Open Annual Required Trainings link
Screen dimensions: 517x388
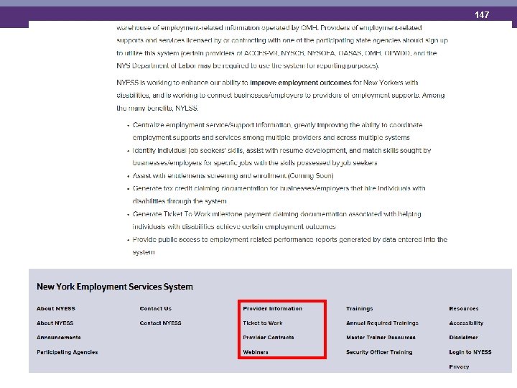pos(382,323)
